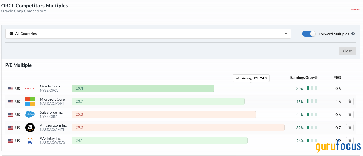Click the PEG column header

[337, 78]
